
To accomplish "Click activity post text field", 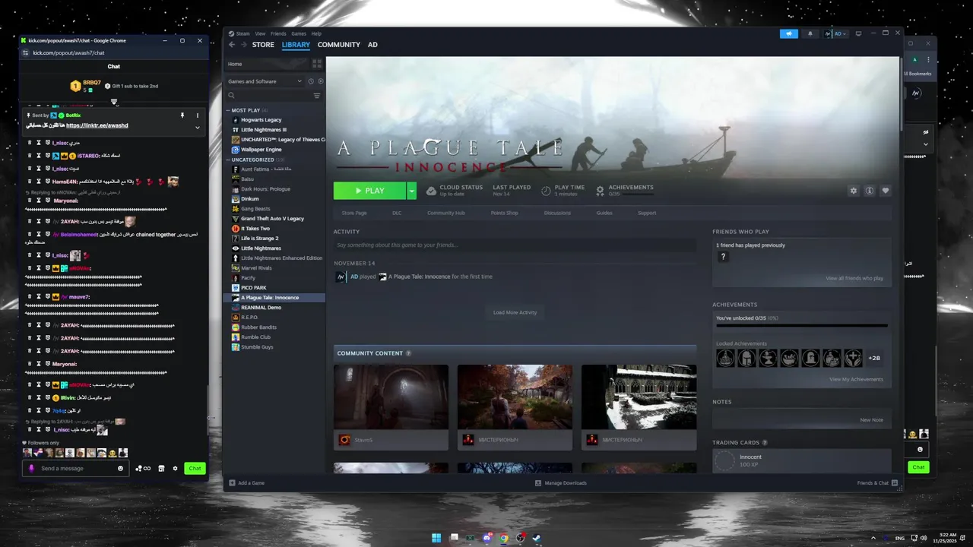I will (515, 245).
